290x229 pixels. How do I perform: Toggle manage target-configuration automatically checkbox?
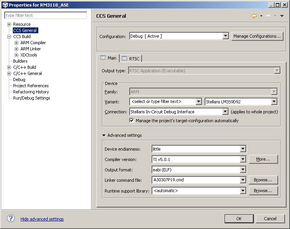click(132, 121)
